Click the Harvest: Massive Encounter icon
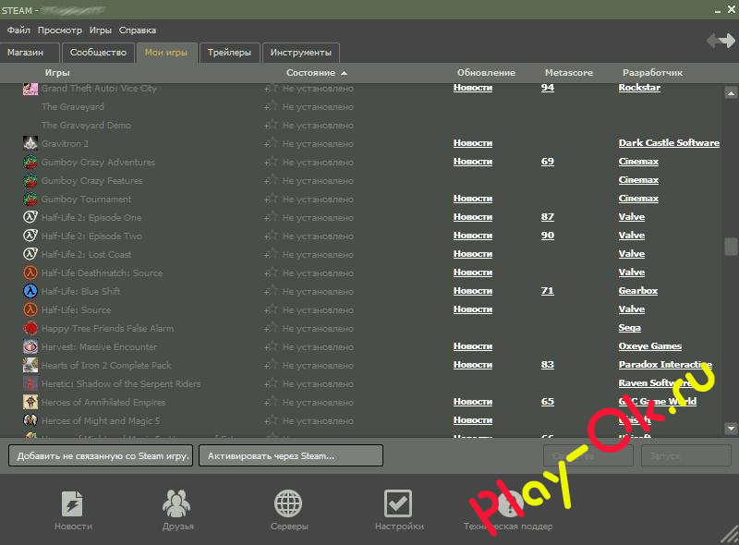 pos(30,346)
